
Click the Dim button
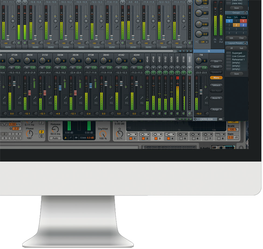point(216,61)
